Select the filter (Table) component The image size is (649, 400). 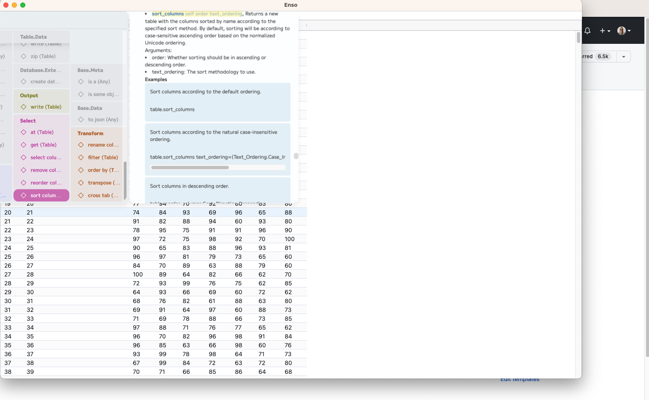(102, 157)
